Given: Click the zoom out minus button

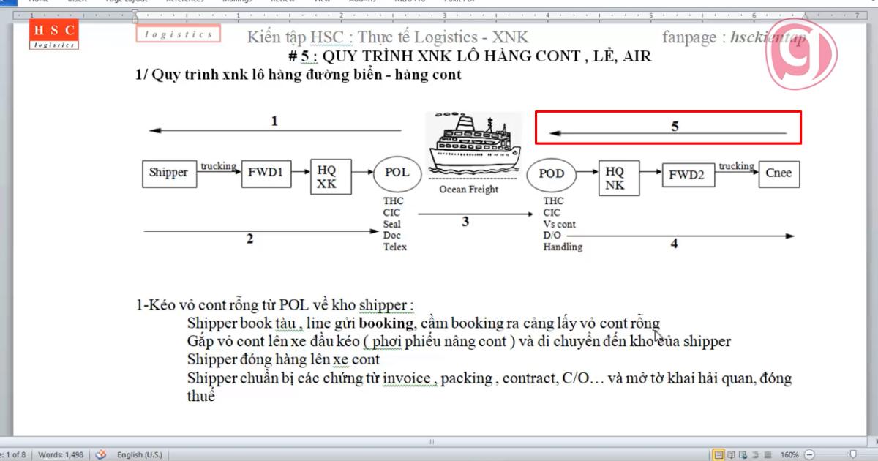Looking at the screenshot, I should pyautogui.click(x=810, y=454).
